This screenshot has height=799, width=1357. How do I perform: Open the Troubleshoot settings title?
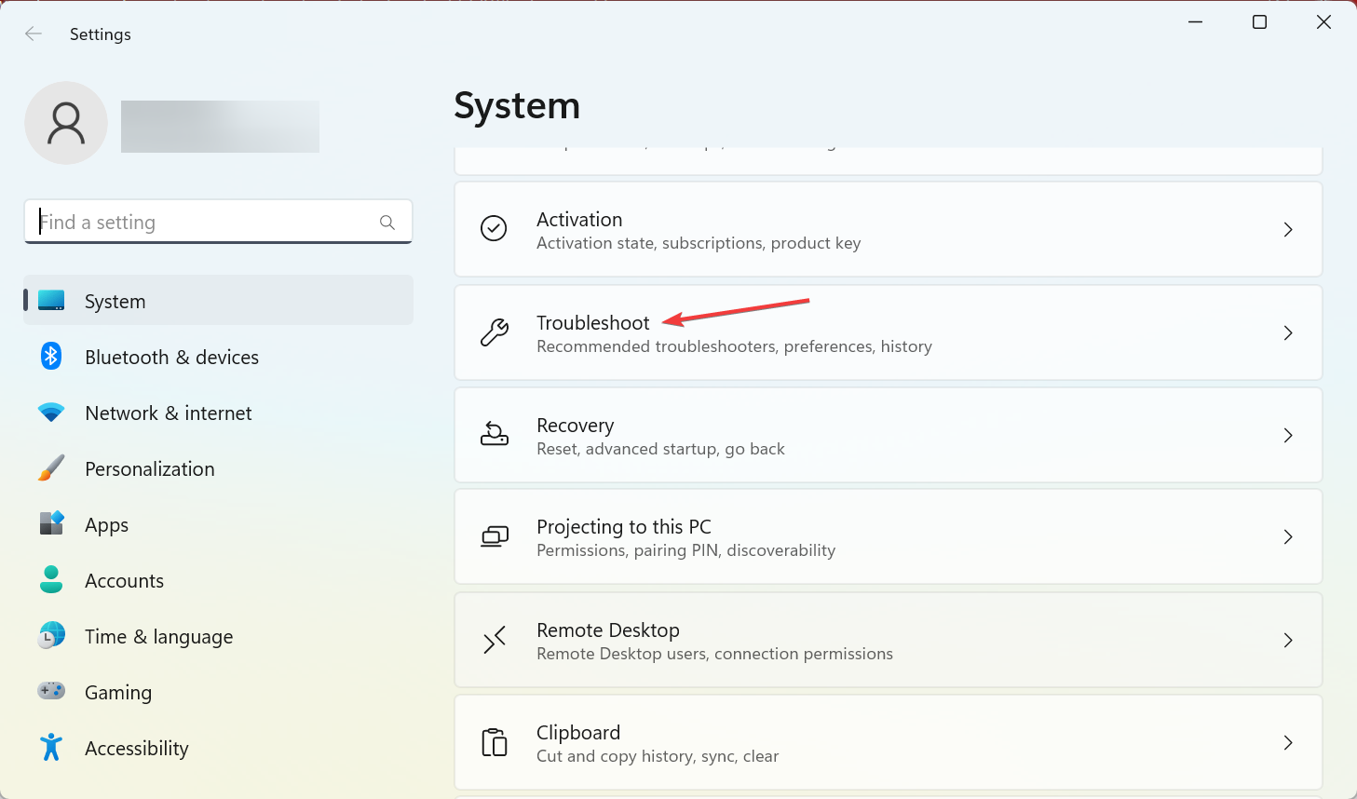pyautogui.click(x=593, y=322)
